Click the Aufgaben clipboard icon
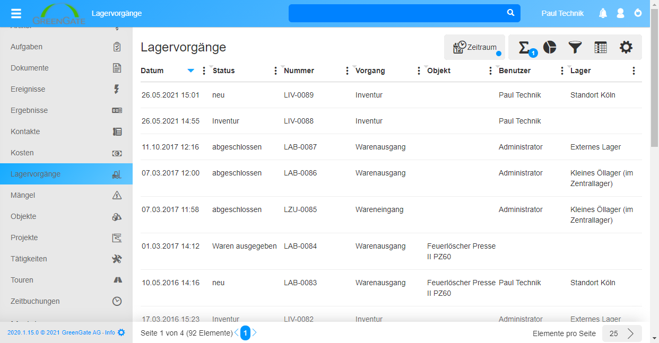This screenshot has height=343, width=659. pyautogui.click(x=117, y=47)
